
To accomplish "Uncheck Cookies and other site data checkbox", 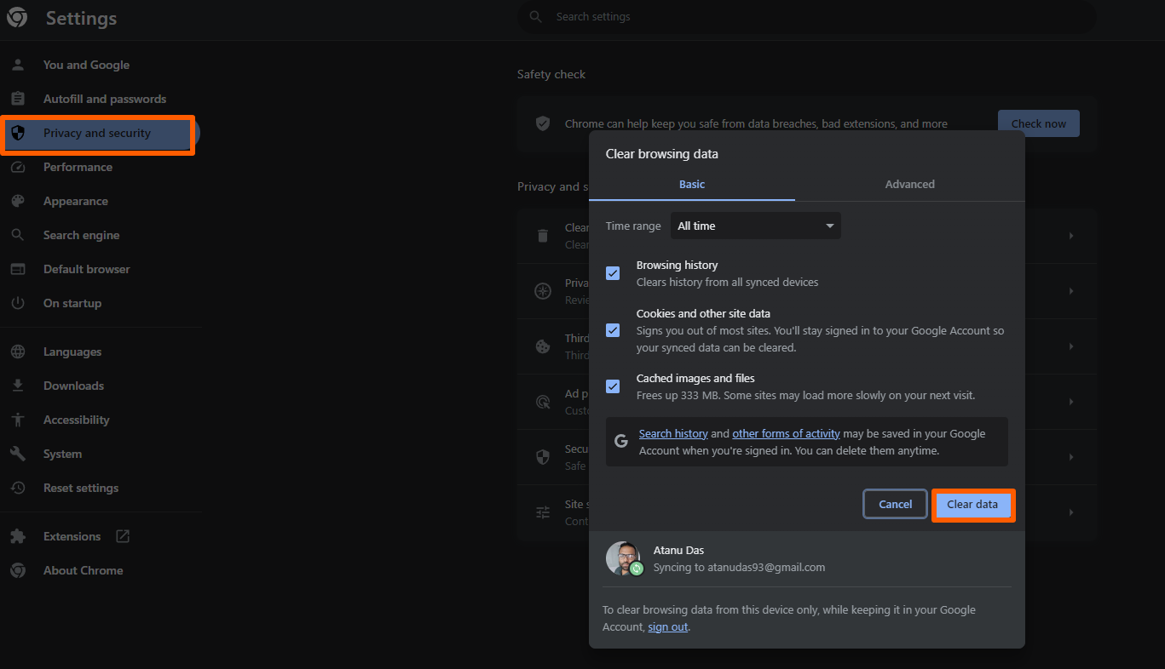I will tap(613, 330).
